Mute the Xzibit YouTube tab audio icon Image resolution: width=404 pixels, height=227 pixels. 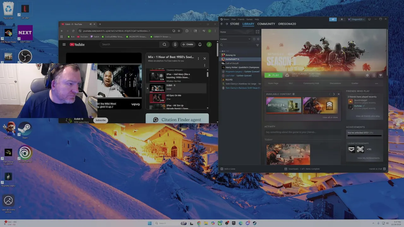[x=90, y=24]
